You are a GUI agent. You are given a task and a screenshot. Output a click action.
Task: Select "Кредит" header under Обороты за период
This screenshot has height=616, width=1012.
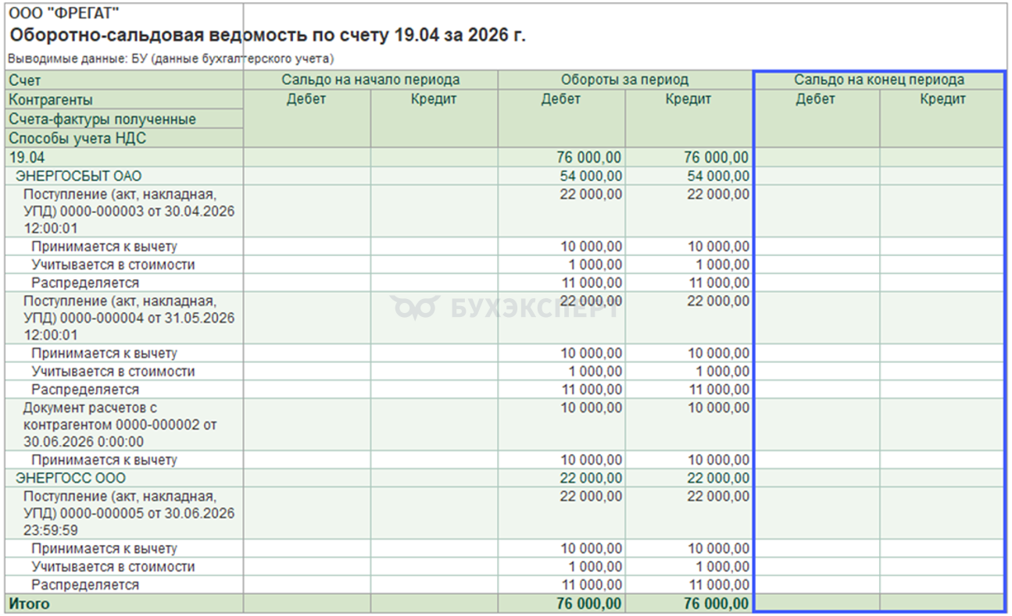[688, 99]
